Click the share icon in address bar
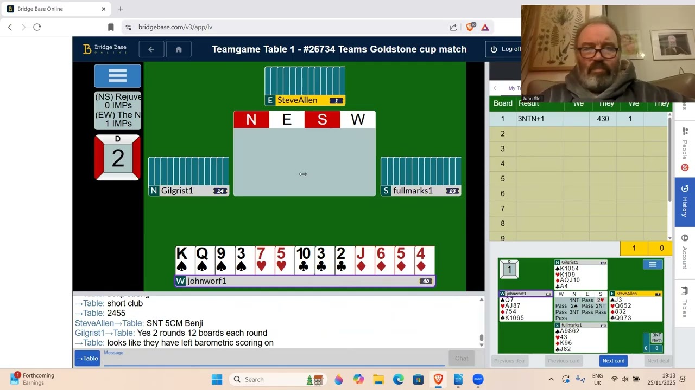 pyautogui.click(x=453, y=27)
